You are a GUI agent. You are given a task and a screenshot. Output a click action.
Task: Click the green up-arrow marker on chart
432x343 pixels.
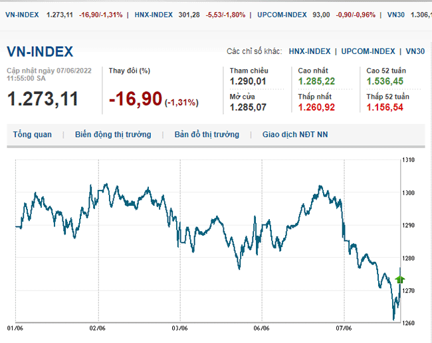click(x=399, y=280)
